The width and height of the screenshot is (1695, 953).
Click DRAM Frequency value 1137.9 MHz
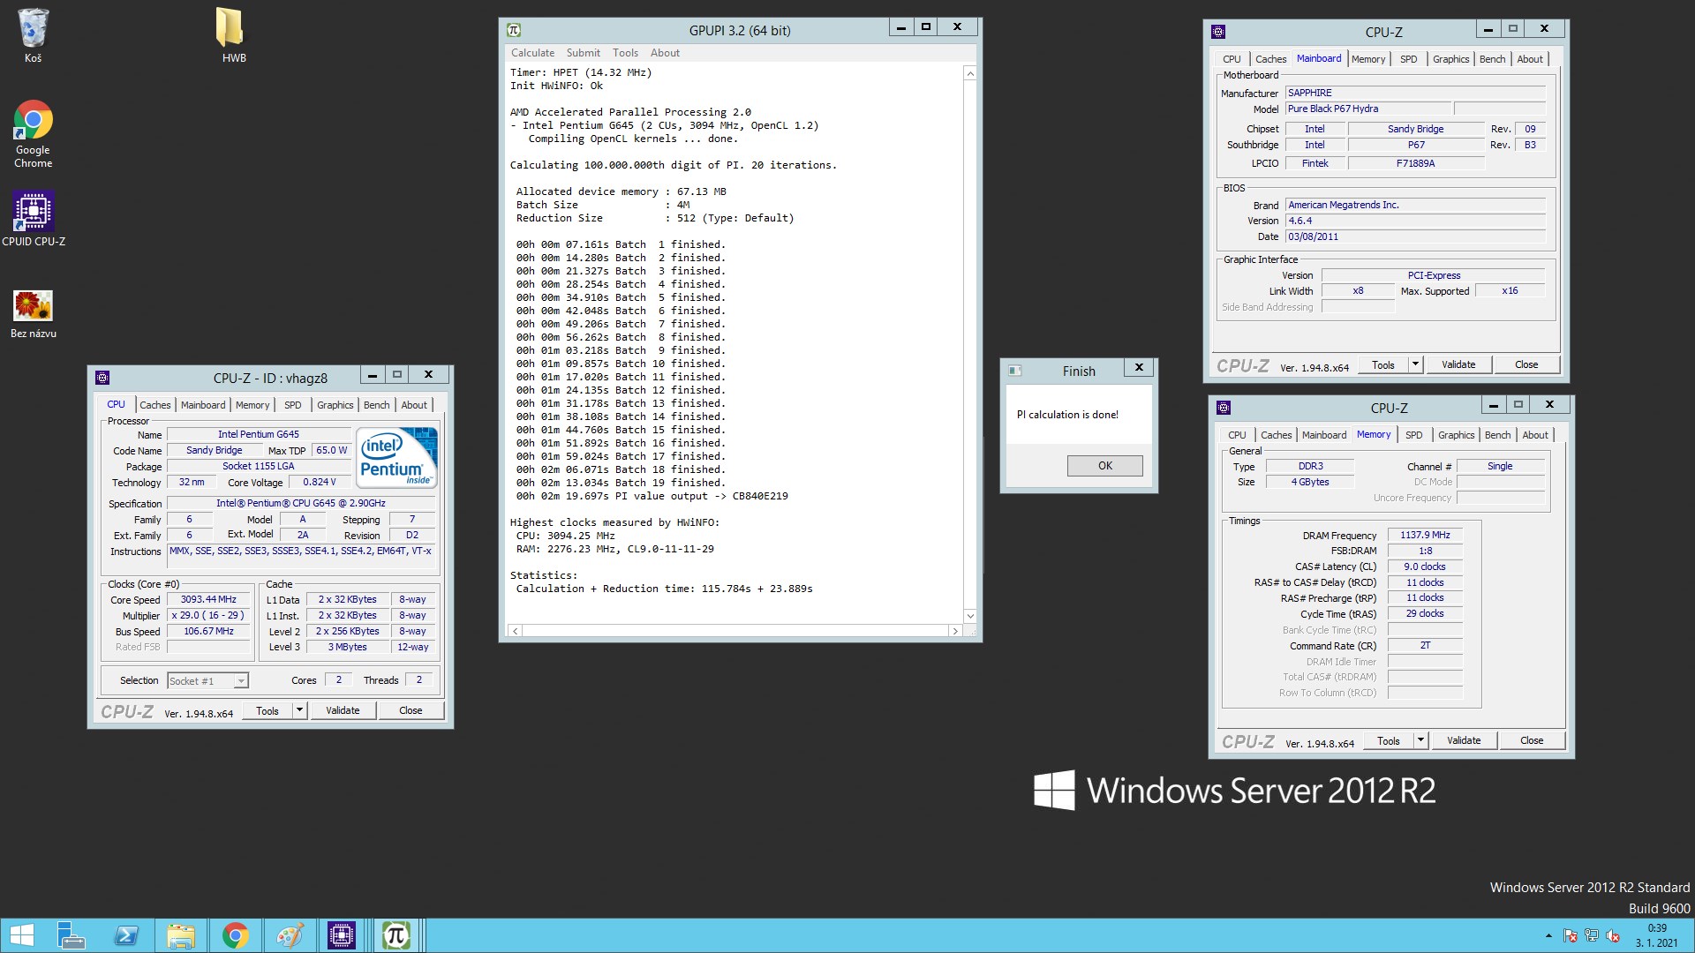pos(1425,535)
